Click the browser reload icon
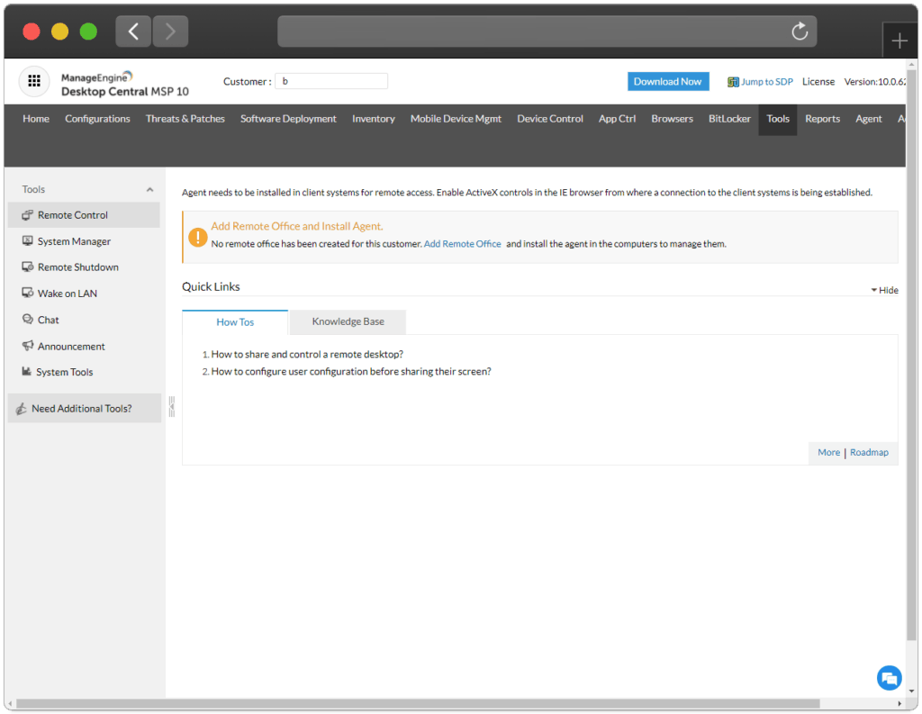This screenshot has width=922, height=714. click(x=800, y=32)
